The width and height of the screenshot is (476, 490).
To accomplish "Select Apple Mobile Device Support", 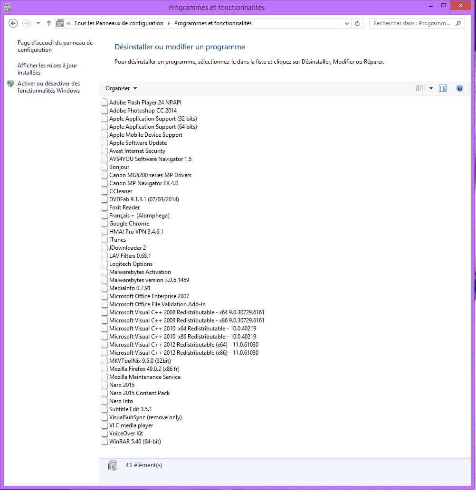I will click(x=146, y=135).
